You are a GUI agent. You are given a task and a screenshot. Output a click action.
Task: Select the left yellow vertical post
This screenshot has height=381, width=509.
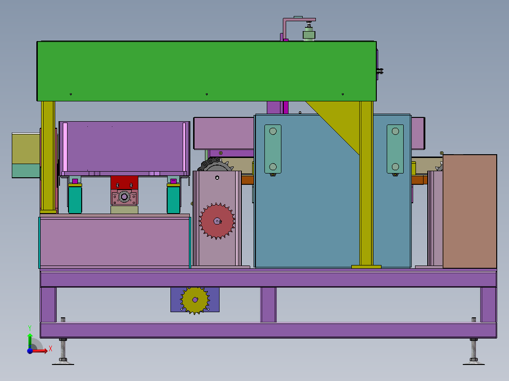pos(48,156)
